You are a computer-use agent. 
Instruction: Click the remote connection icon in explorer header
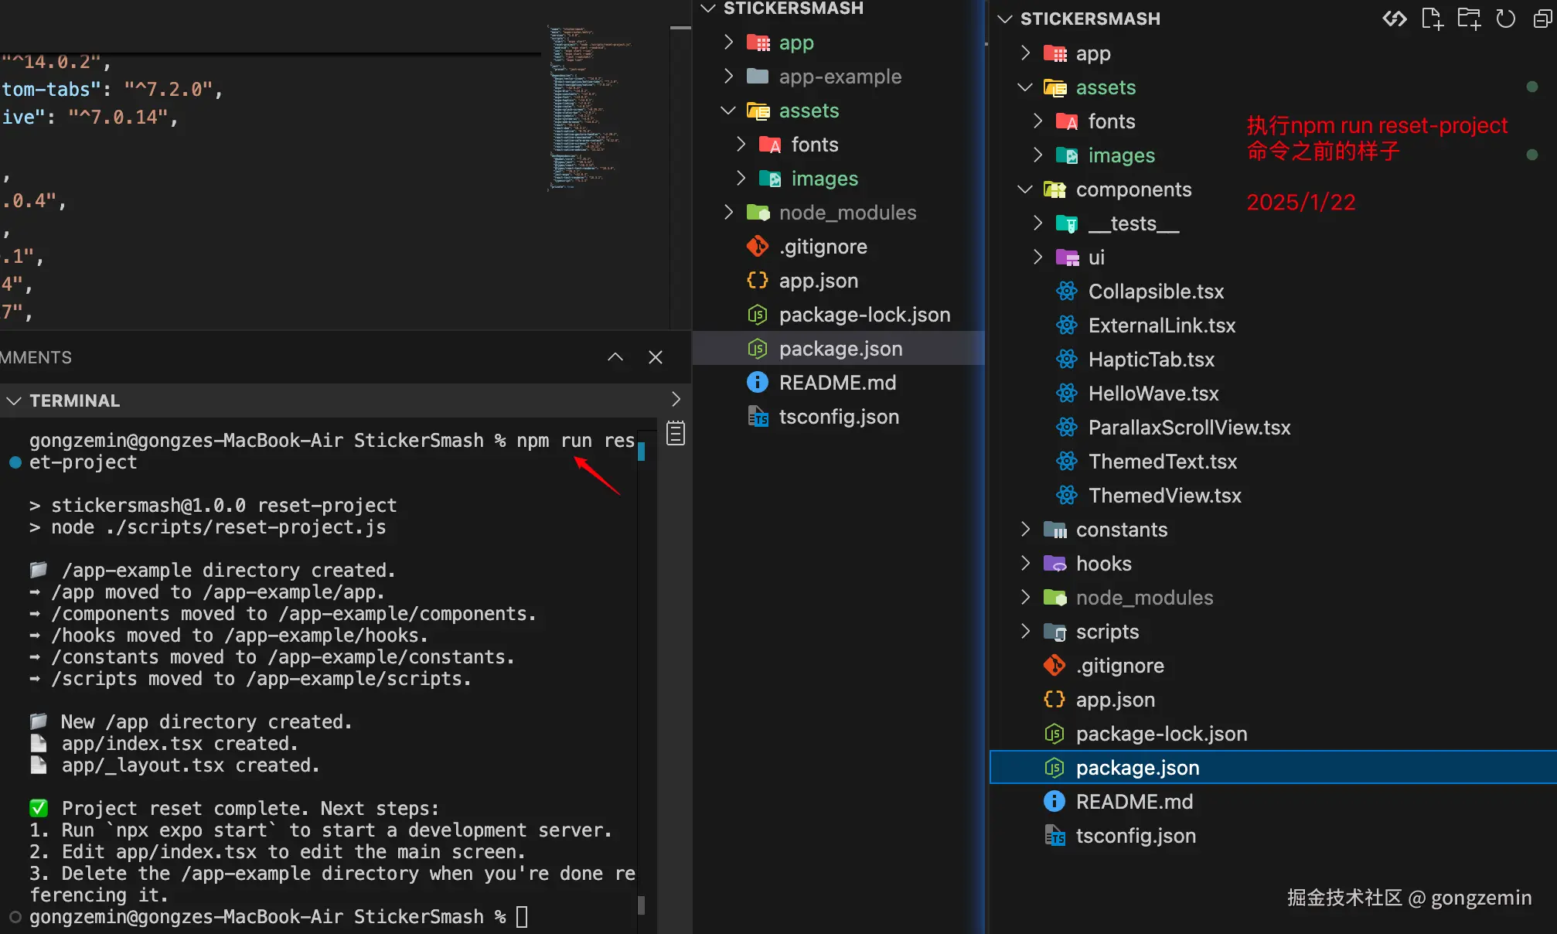[1394, 19]
